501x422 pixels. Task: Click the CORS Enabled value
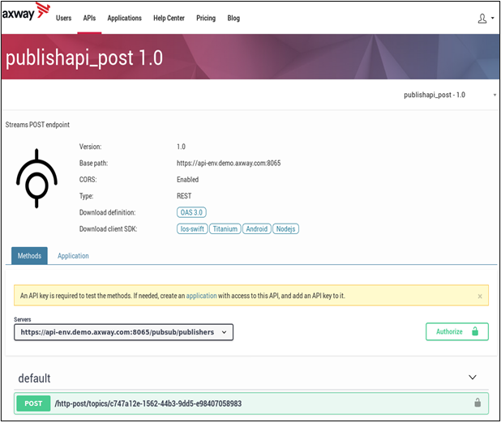187,179
